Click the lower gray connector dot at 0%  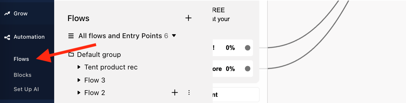pos(247,69)
